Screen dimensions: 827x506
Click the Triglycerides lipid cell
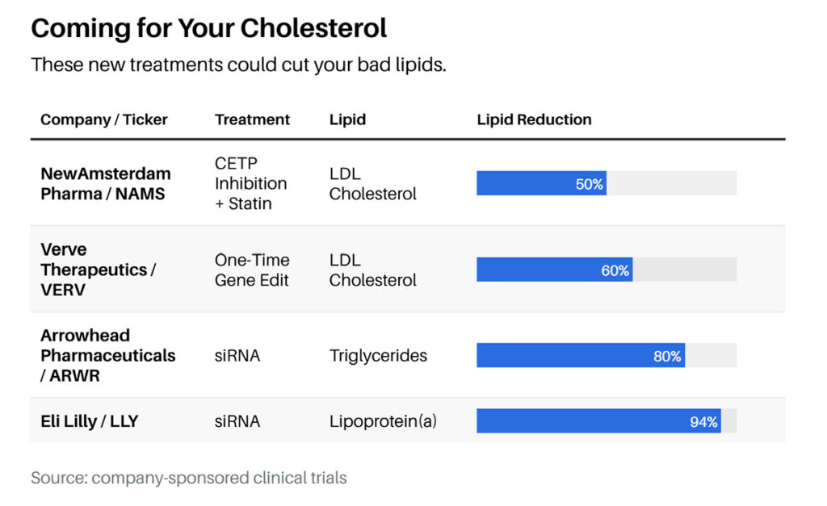[378, 356]
